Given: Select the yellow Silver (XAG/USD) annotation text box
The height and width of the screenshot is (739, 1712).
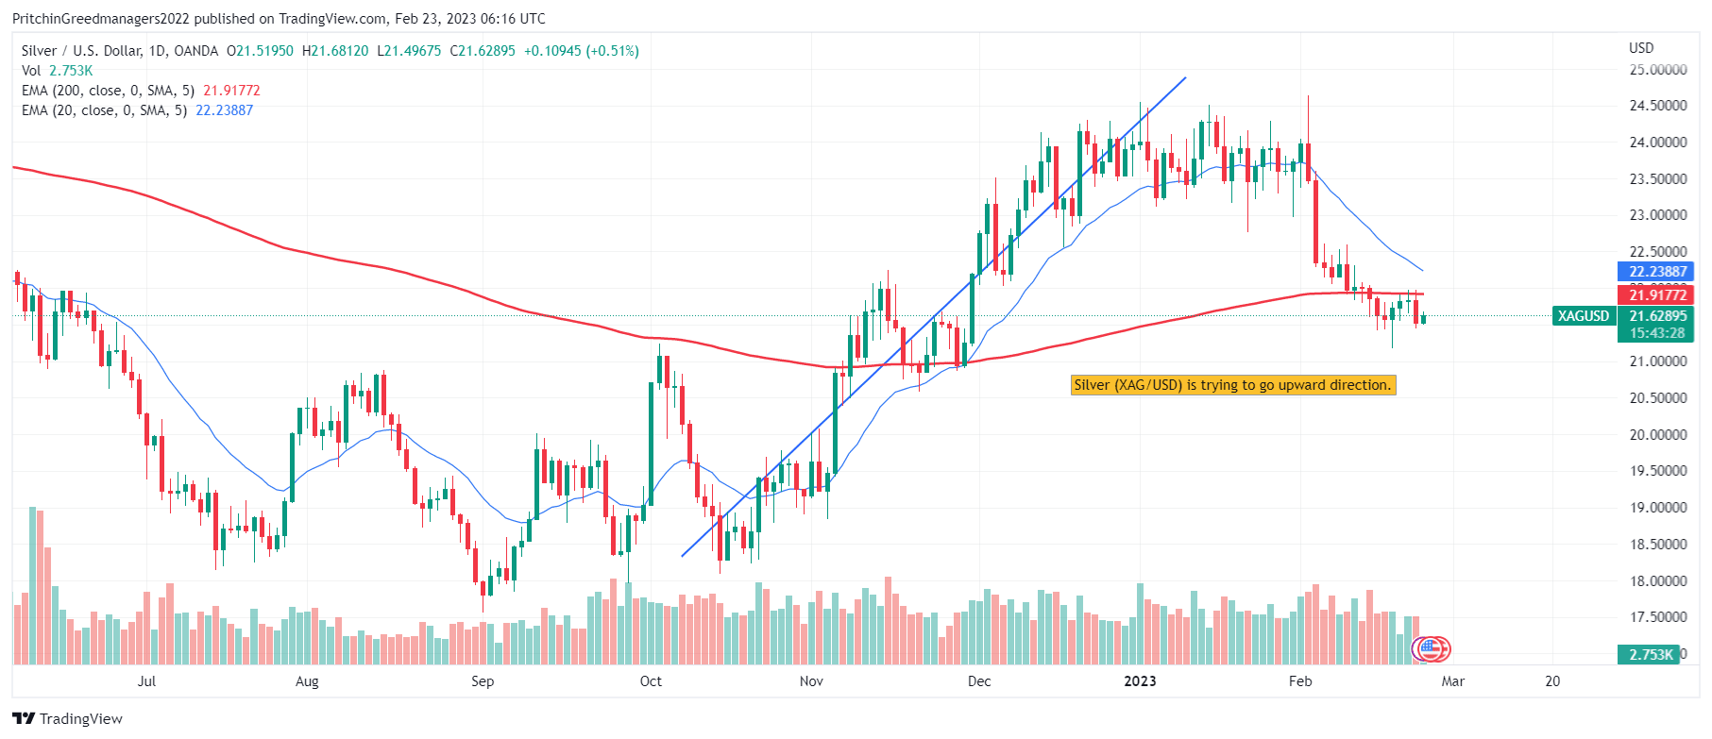Looking at the screenshot, I should 1233,385.
